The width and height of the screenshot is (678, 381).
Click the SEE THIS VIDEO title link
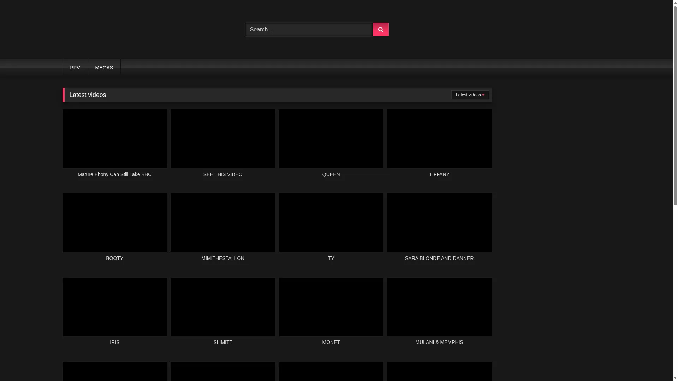pos(223,174)
